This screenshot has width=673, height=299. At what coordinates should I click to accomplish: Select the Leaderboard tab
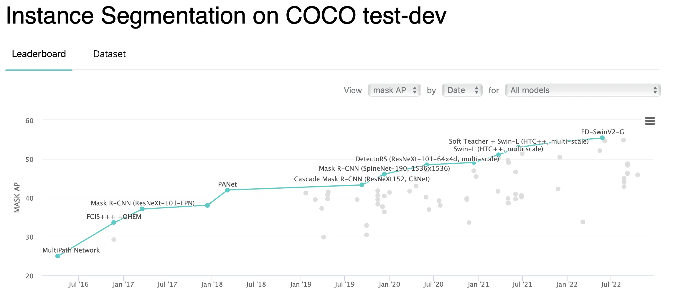tap(39, 54)
